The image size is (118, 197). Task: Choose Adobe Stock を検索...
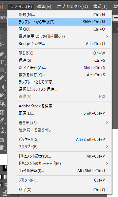pos(59,106)
